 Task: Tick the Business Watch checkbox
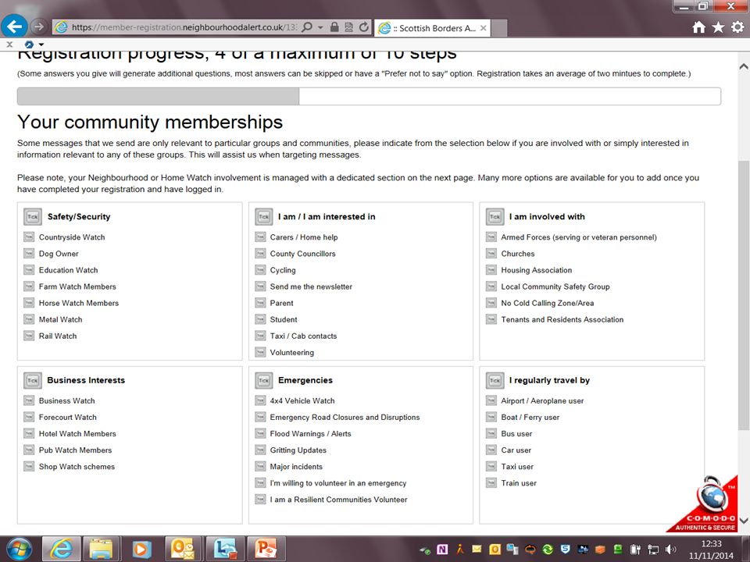point(29,400)
